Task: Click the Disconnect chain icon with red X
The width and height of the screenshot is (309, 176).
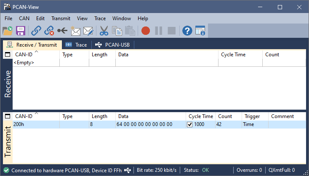Action: [49, 31]
